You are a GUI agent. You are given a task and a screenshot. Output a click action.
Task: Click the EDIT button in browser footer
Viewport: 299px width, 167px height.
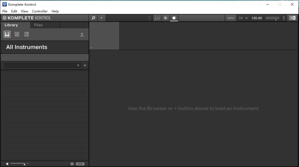[x=80, y=164]
